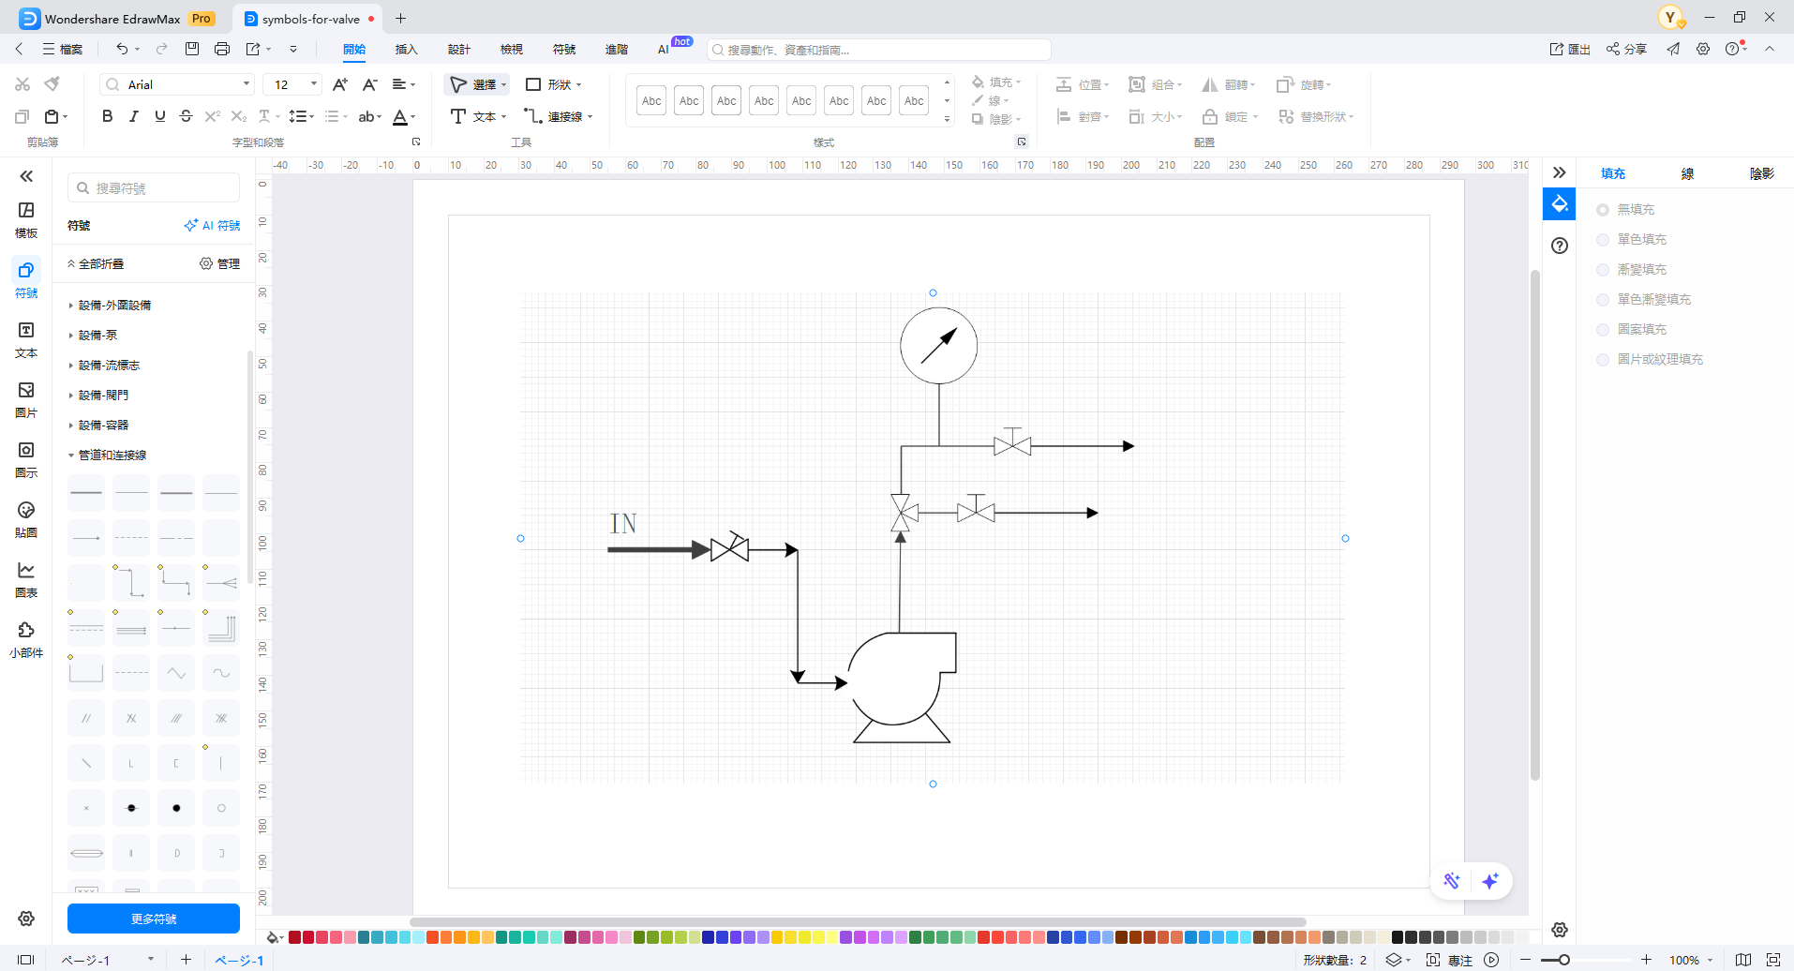Click the AI Symbols link
This screenshot has height=971, width=1794.
(213, 226)
